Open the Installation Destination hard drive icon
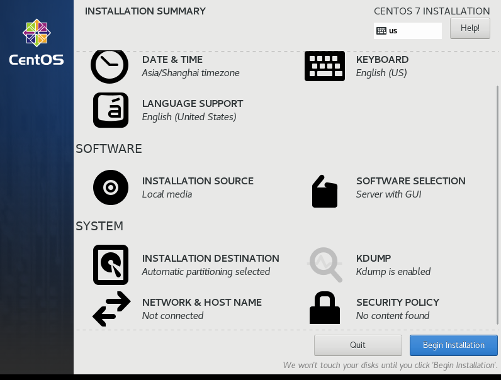 (x=111, y=265)
